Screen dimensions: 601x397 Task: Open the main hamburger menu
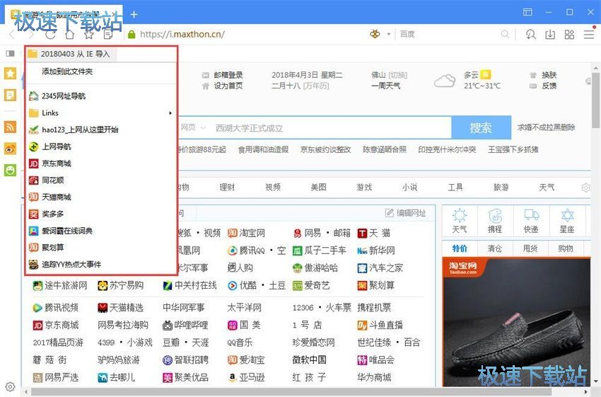click(589, 35)
